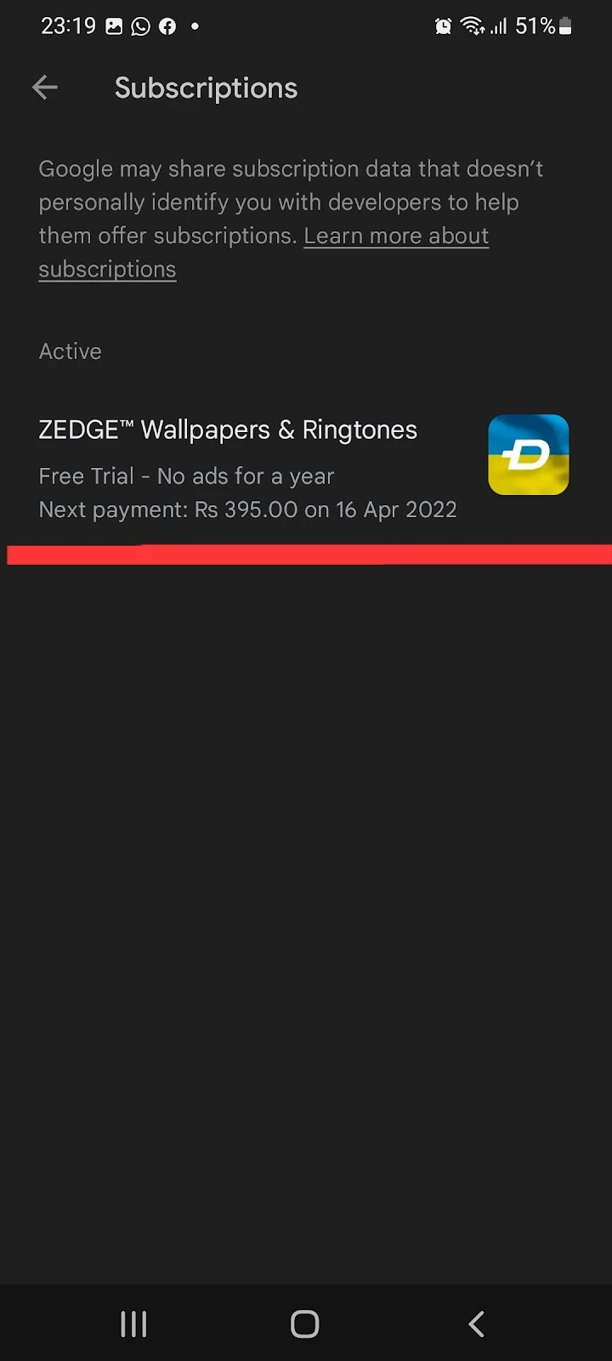Viewport: 612px width, 1361px height.
Task: Tap the Active section header
Action: [70, 351]
